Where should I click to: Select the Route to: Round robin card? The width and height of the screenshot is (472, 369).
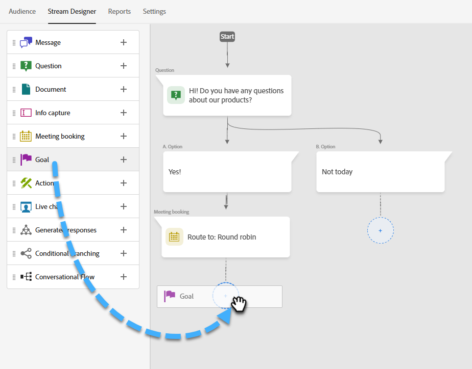click(x=226, y=237)
